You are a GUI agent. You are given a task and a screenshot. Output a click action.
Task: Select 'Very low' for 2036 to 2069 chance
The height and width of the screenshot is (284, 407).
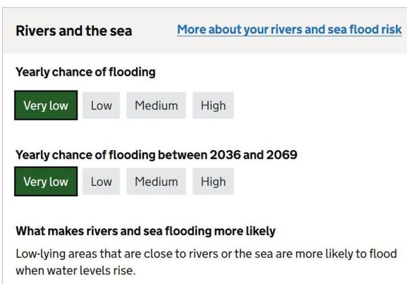46,181
